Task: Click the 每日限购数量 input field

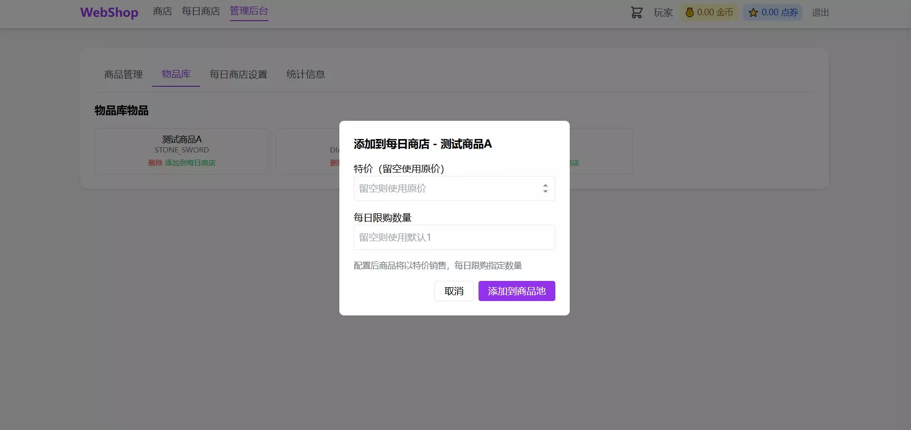Action: coord(454,237)
